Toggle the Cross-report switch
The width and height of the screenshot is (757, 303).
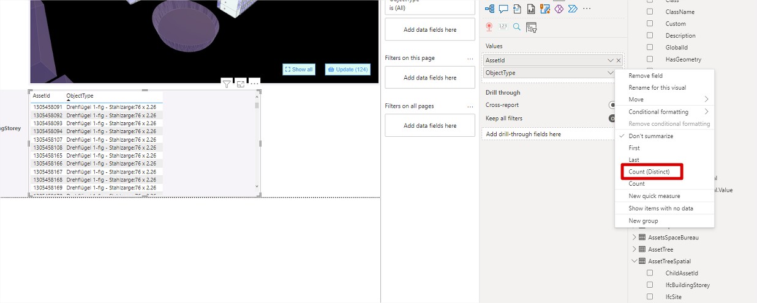click(612, 105)
